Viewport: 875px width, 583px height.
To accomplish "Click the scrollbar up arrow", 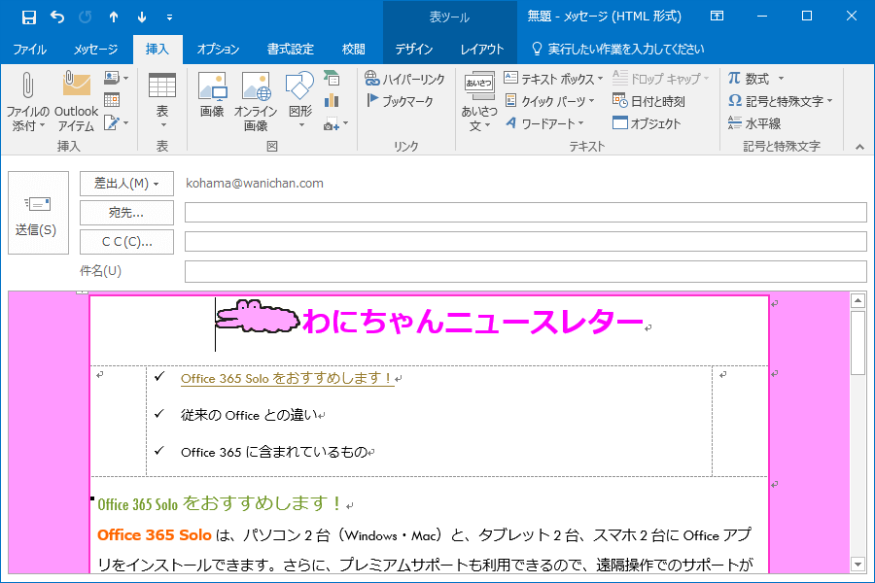I will click(x=857, y=301).
